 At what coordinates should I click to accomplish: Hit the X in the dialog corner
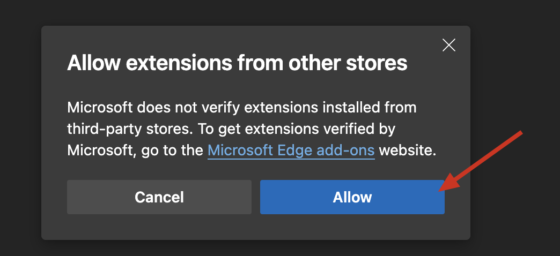click(x=448, y=46)
